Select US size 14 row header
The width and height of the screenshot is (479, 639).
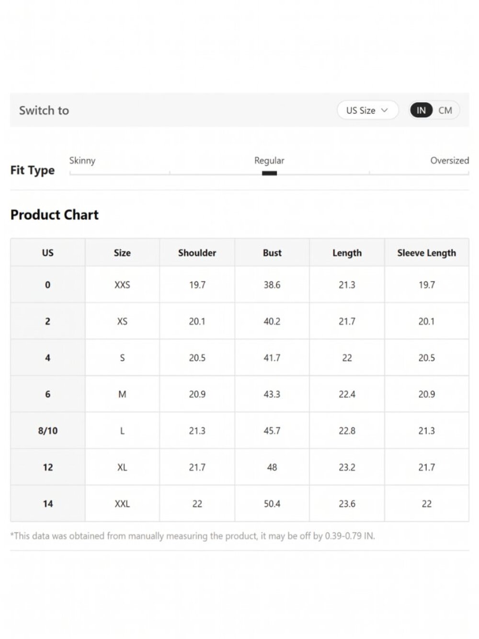[48, 504]
